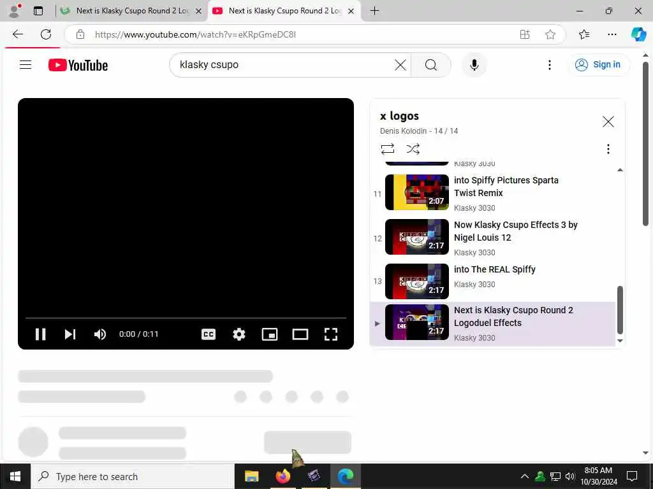Open YouTube hamburger guide menu
This screenshot has height=489, width=653.
point(26,65)
